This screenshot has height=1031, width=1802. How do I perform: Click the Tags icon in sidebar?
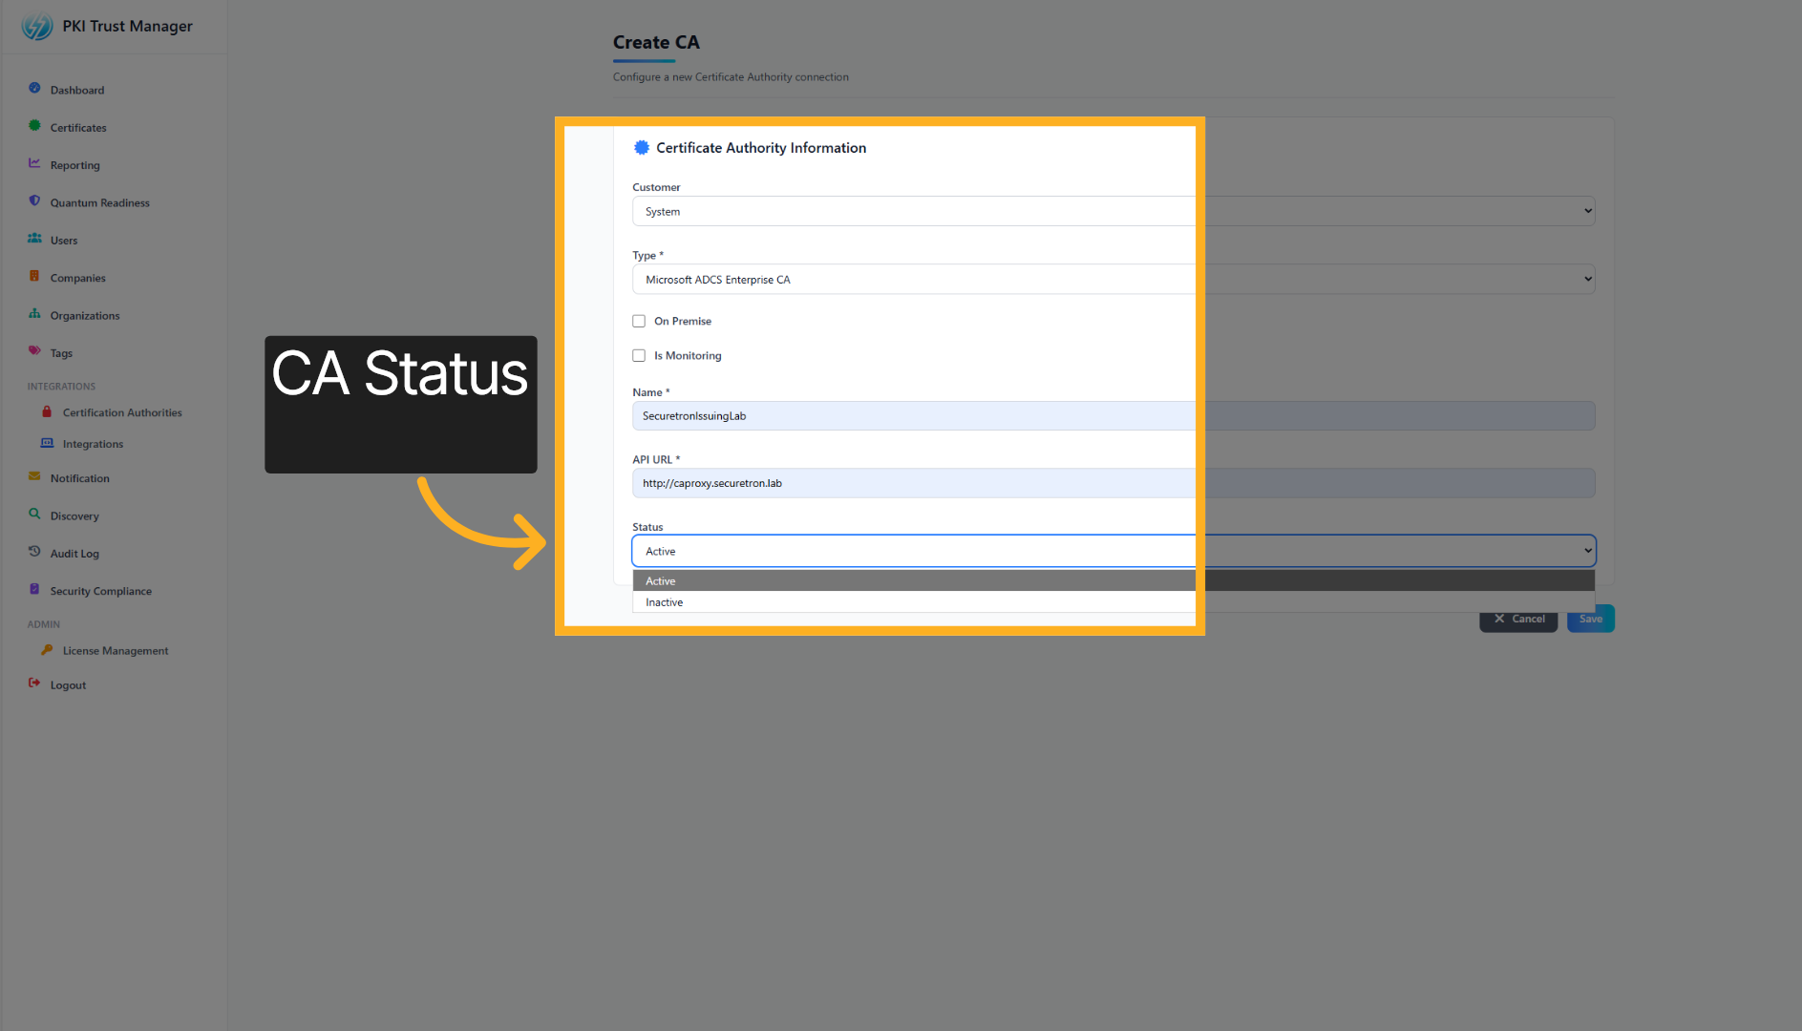click(x=34, y=351)
